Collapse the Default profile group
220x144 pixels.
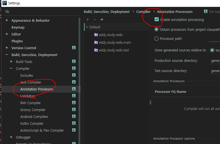coord(87,27)
